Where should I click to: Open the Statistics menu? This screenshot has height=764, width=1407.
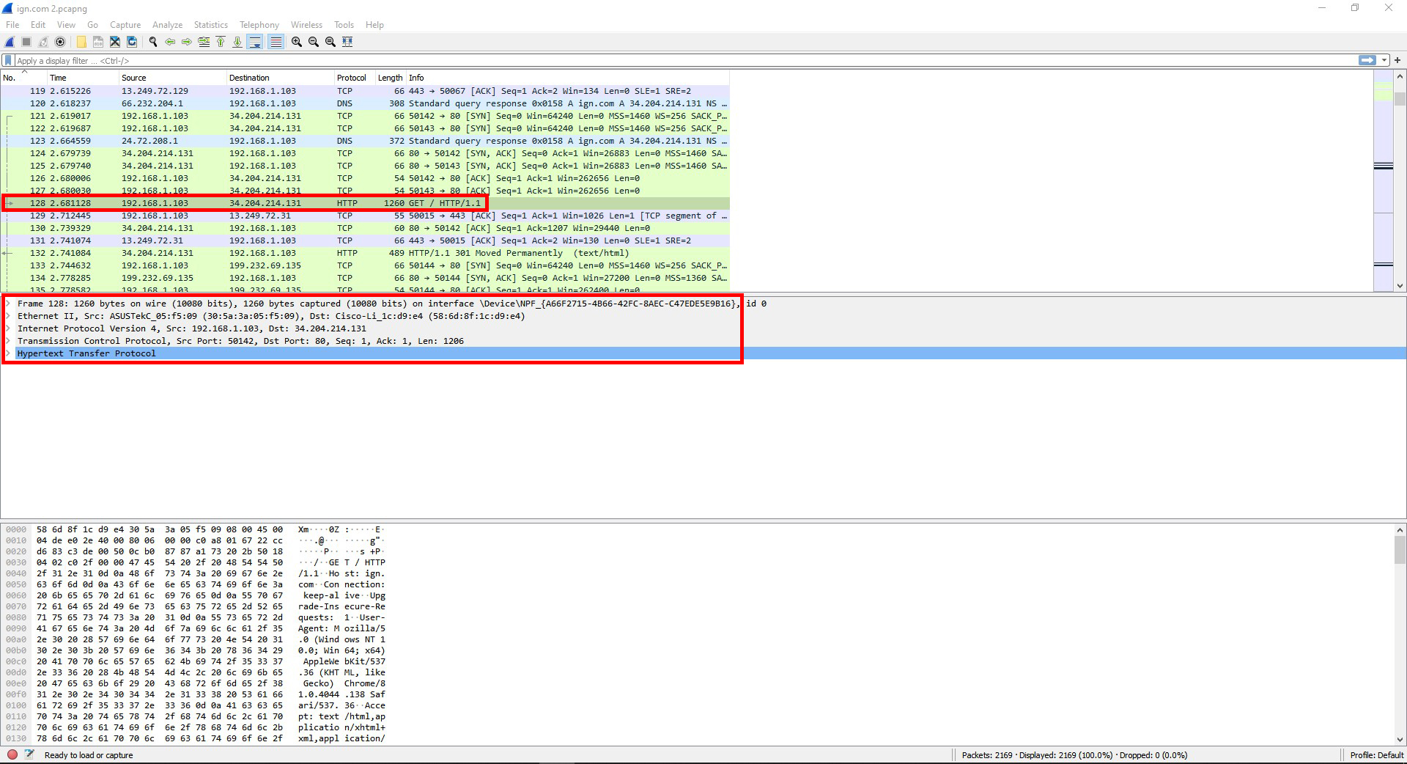(210, 25)
